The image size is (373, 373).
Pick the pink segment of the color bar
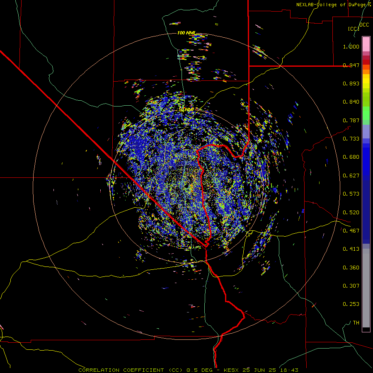coord(366,44)
